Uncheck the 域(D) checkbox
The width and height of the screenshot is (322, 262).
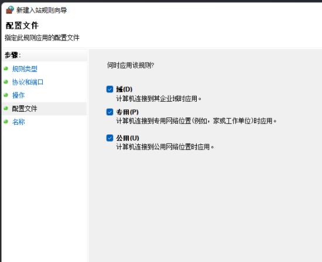point(109,89)
